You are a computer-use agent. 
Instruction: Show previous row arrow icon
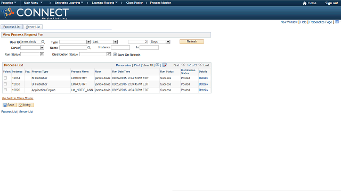pos(183,65)
